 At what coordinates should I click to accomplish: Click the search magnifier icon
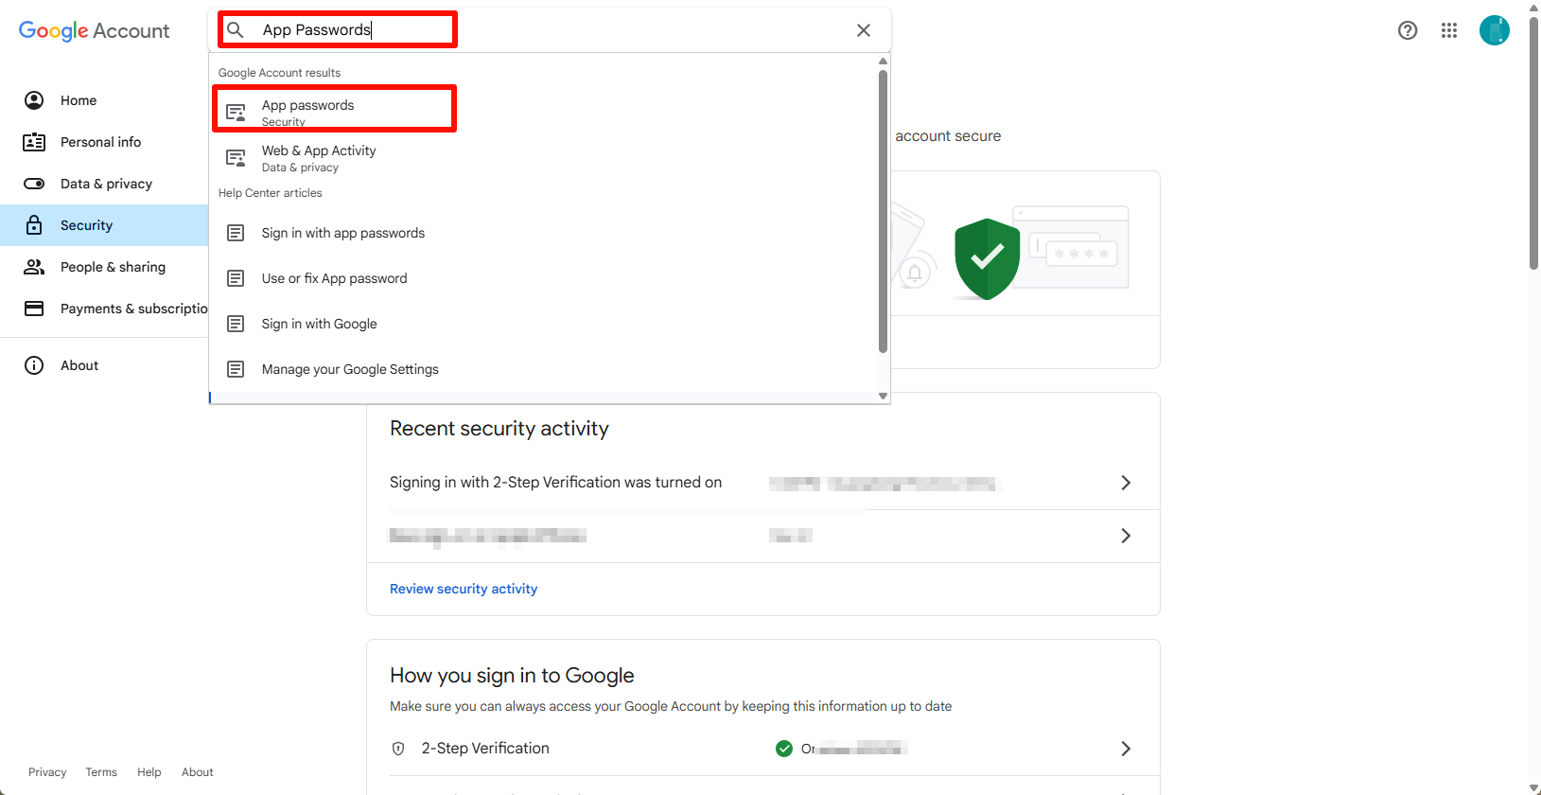[236, 30]
